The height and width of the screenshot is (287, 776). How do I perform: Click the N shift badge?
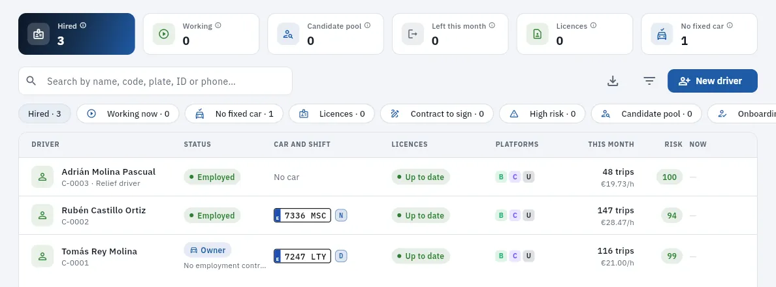pos(341,215)
